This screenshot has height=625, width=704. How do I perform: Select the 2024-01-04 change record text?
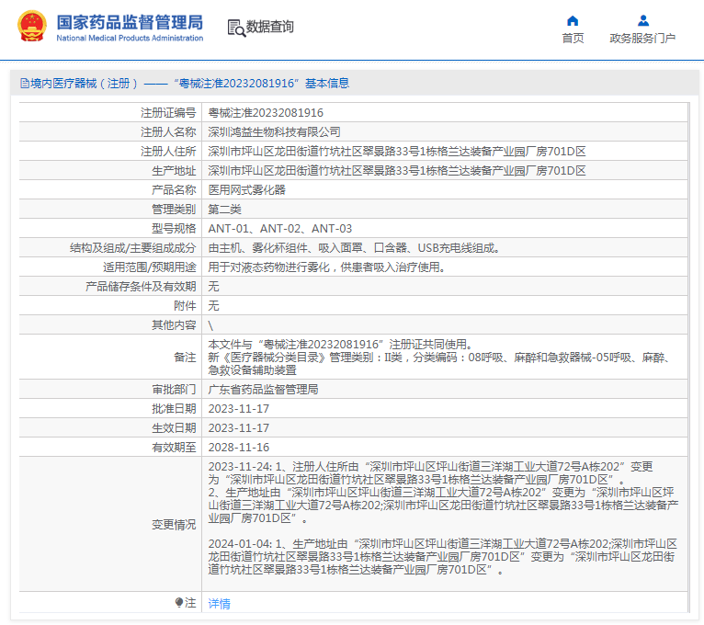pos(442,557)
